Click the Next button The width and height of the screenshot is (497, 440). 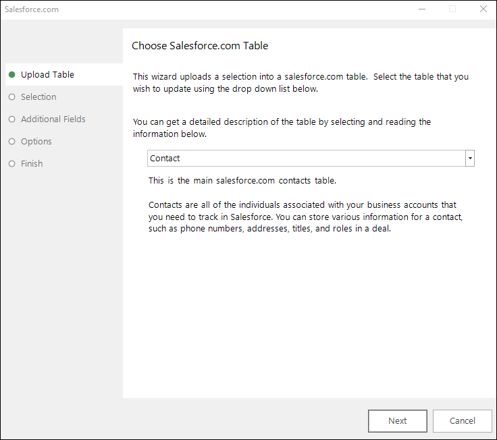coord(398,420)
